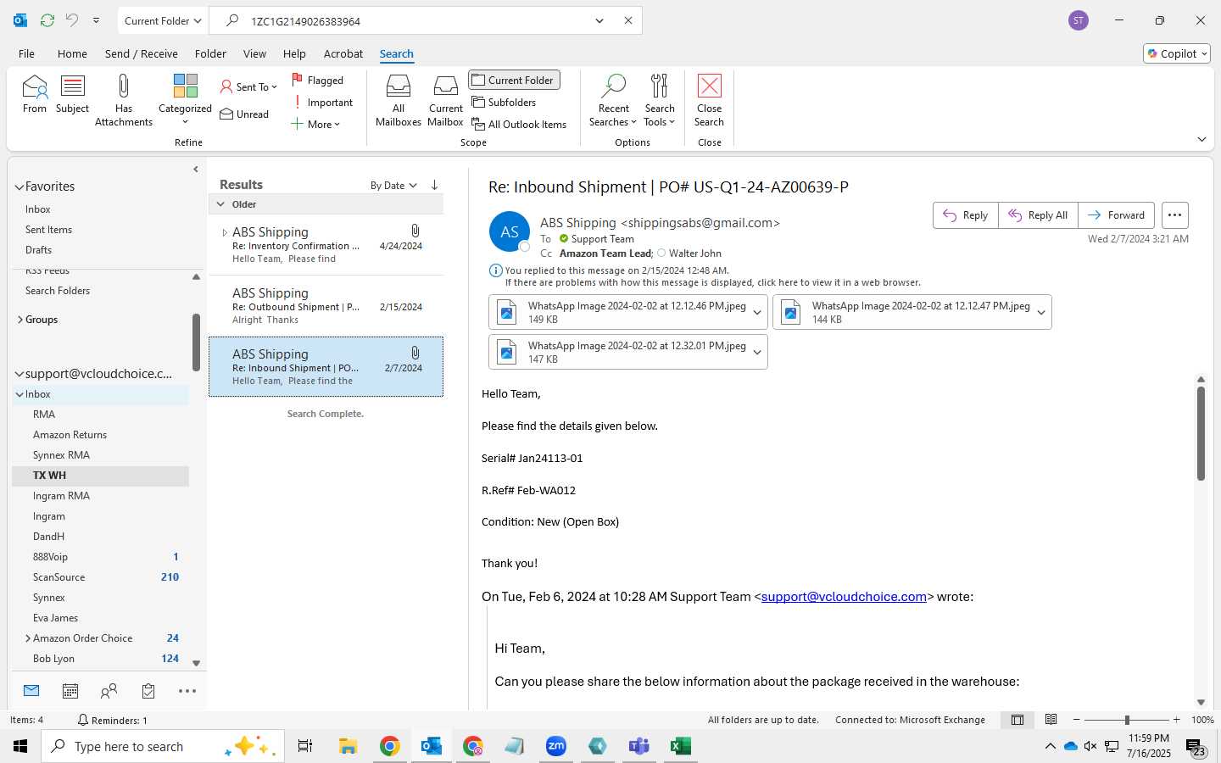
Task: Filter results by Important
Action: [x=322, y=102]
